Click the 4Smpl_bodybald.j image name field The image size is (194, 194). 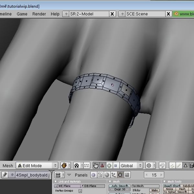coord(33,175)
